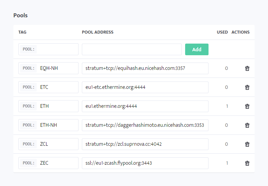This screenshot has width=268, height=186.
Task: Click the used count in ETH row
Action: [227, 106]
